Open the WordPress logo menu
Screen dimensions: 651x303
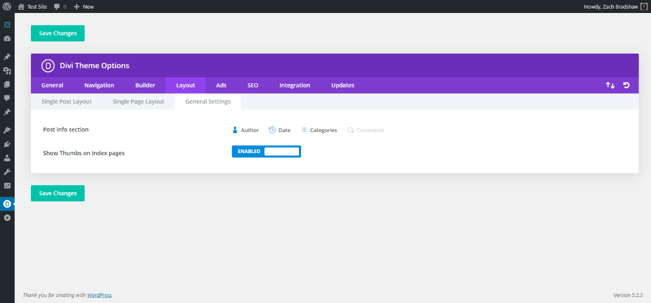pos(7,6)
